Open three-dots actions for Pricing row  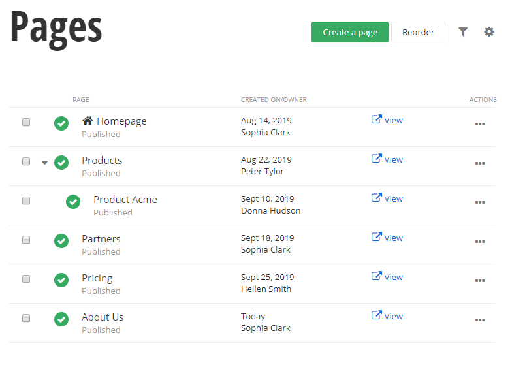[480, 281]
